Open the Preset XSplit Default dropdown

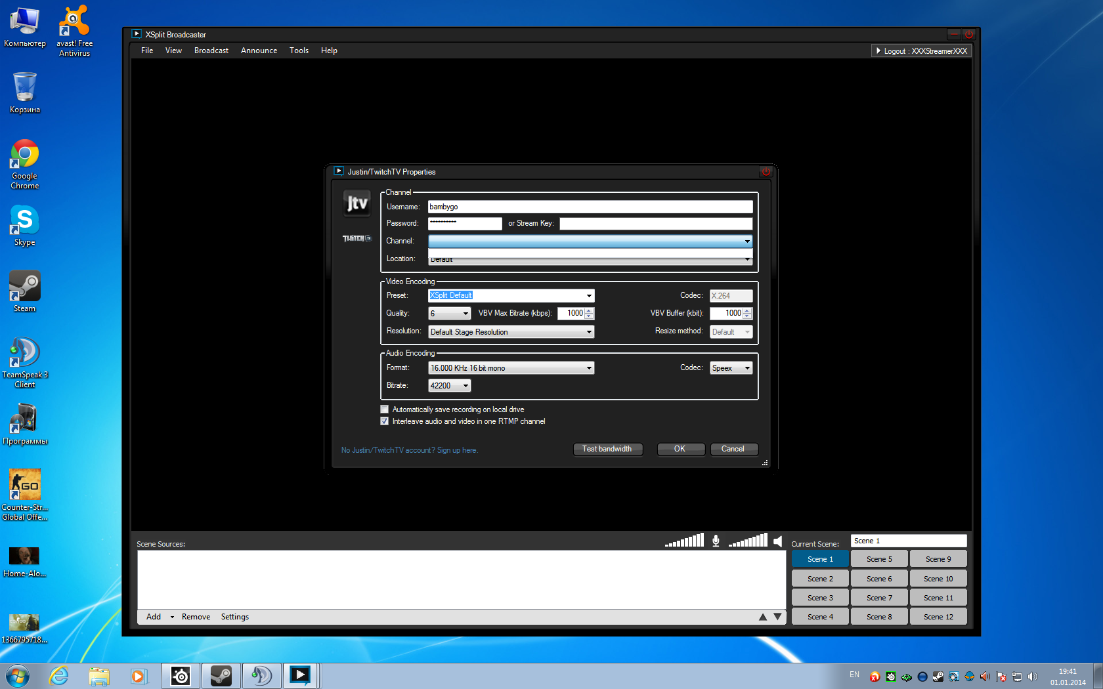589,296
